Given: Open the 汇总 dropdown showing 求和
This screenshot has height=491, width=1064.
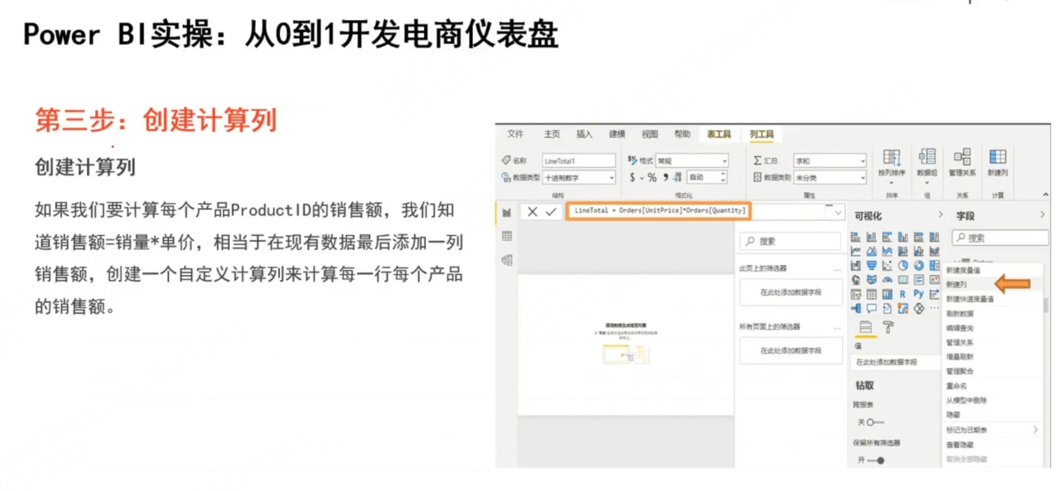Looking at the screenshot, I should click(x=830, y=161).
